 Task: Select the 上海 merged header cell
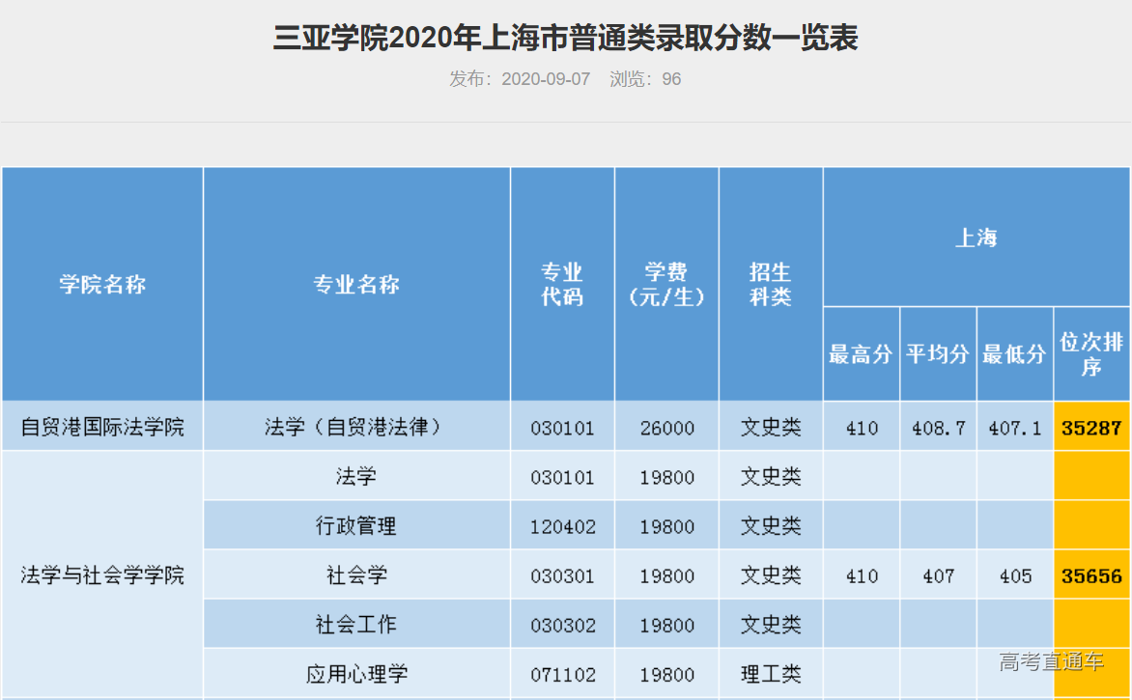[x=977, y=237]
